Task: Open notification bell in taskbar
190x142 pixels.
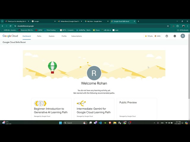Action: (182, 123)
